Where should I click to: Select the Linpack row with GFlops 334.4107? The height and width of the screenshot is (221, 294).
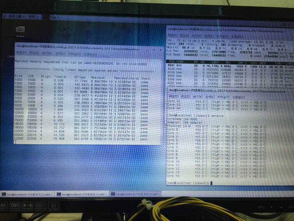tap(81, 110)
